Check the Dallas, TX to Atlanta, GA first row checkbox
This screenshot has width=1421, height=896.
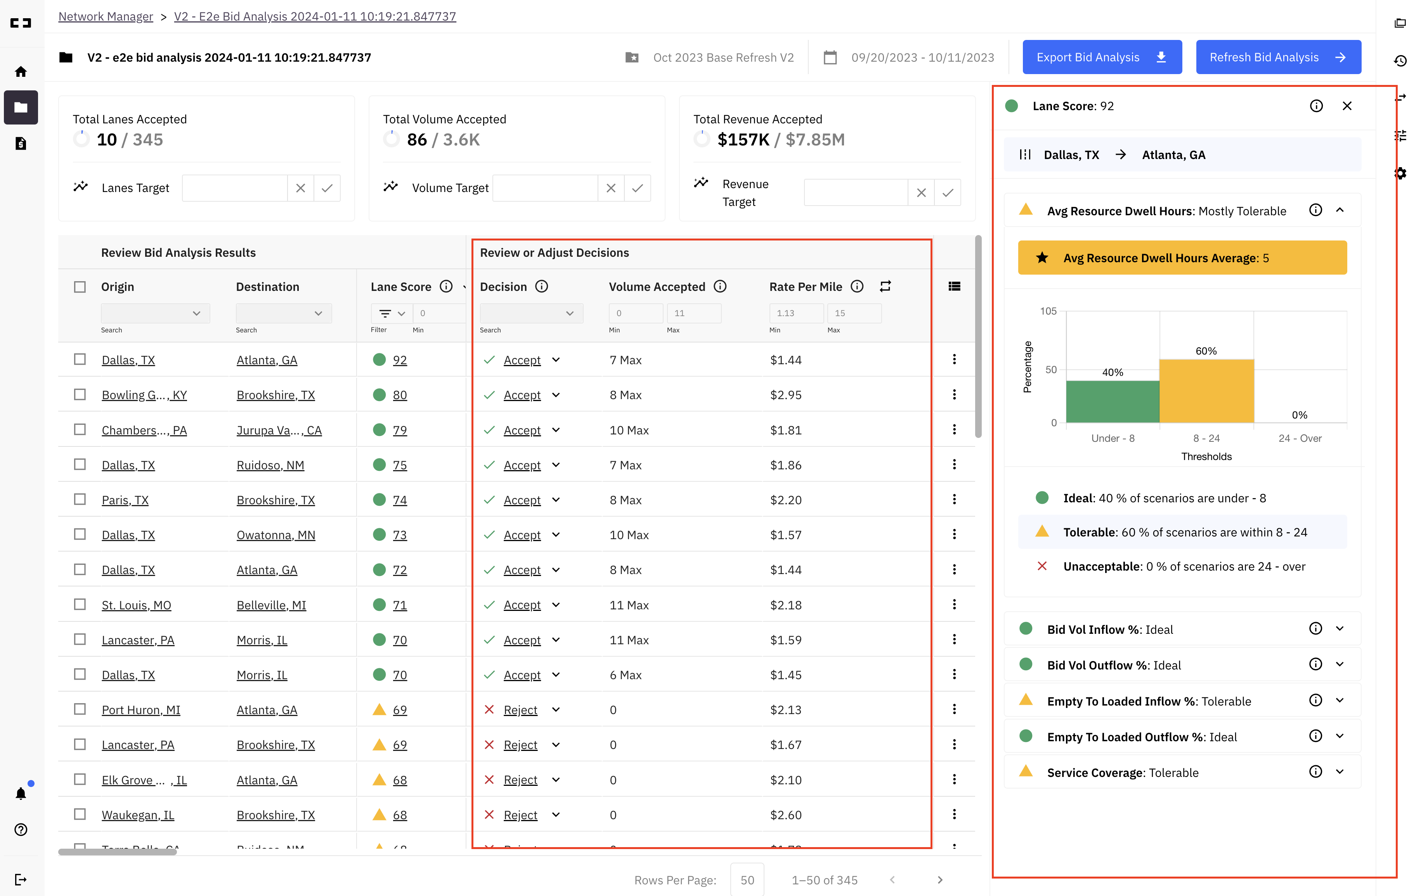[80, 359]
